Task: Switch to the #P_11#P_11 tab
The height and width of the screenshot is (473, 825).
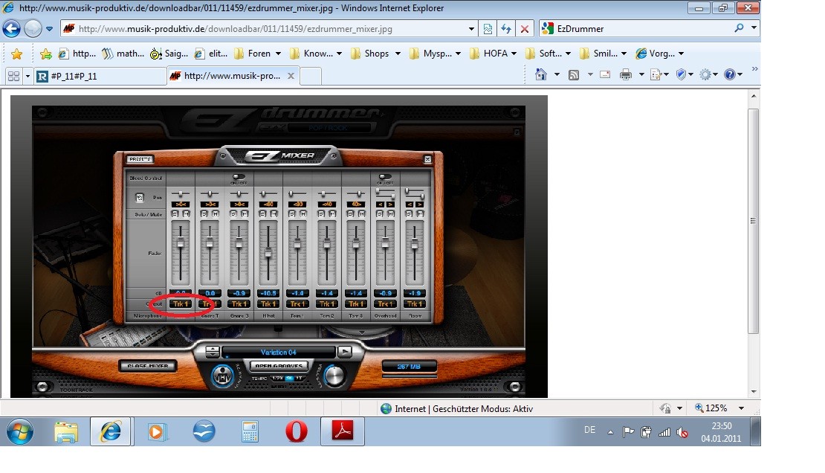Action: 100,76
